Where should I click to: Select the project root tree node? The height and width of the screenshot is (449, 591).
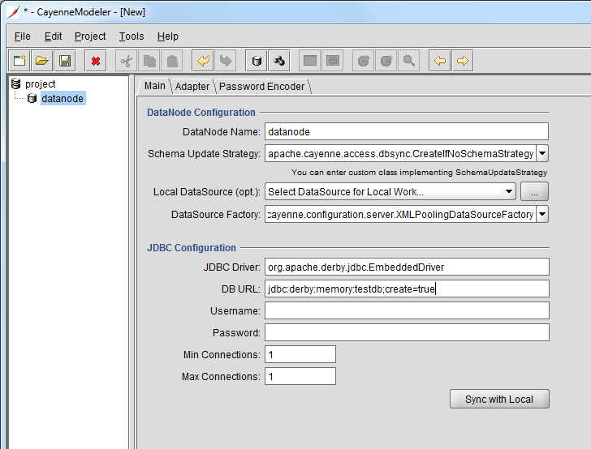tap(40, 83)
